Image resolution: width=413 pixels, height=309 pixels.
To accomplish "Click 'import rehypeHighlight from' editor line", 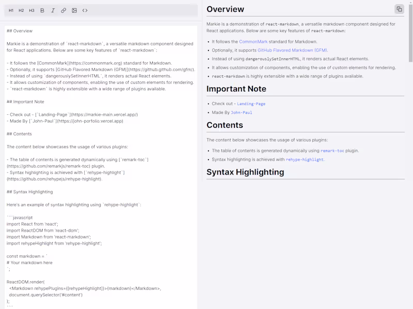I will [x=54, y=243].
